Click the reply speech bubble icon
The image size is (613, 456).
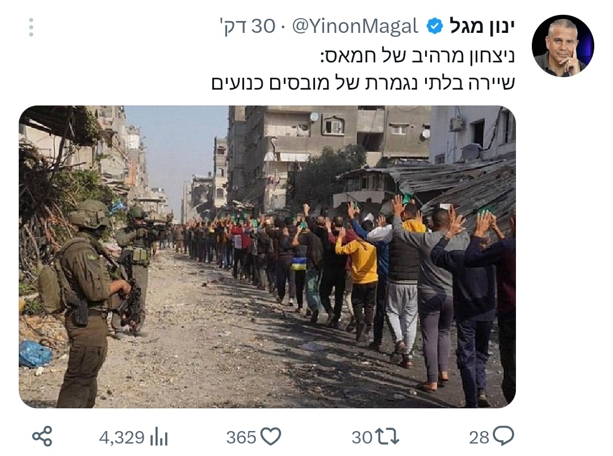pos(503,436)
